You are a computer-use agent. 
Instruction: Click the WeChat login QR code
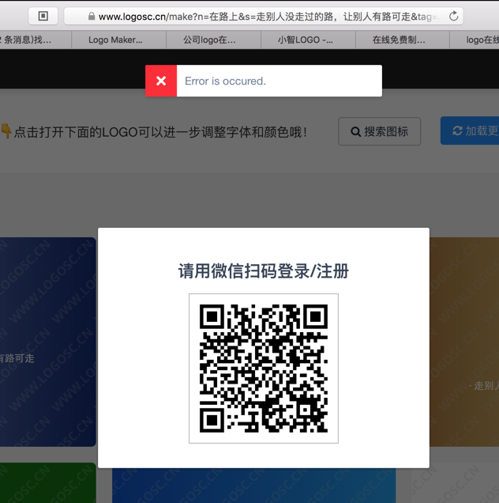[x=264, y=369]
